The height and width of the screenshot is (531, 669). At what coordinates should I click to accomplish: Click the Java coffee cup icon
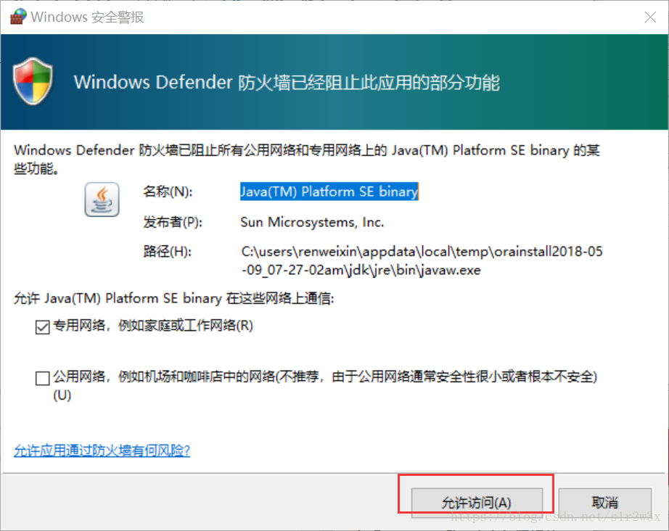point(102,199)
